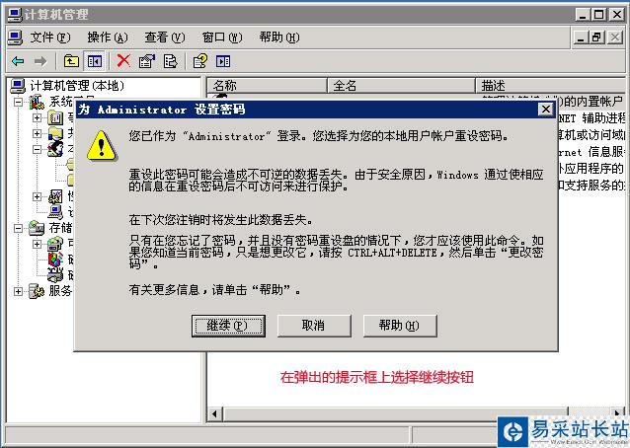Expand the 服务 tree node

[x=18, y=291]
